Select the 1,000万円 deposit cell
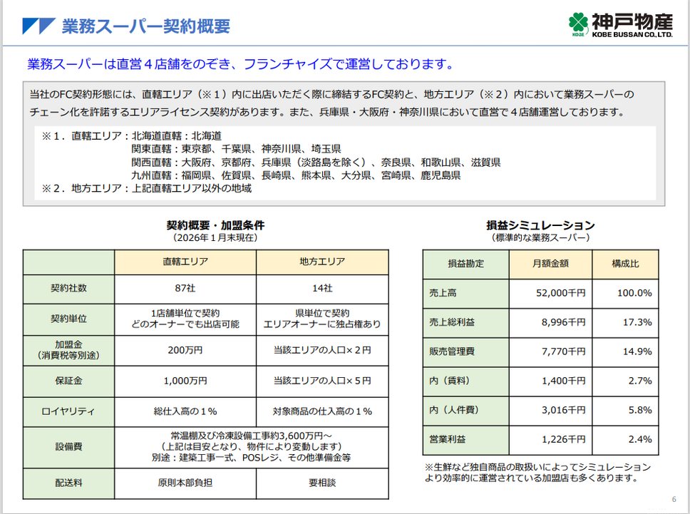 pyautogui.click(x=185, y=381)
